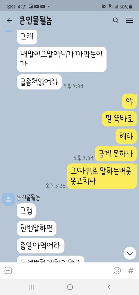Tap the plus attachment button
The height and width of the screenshot is (295, 139).
click(8, 271)
